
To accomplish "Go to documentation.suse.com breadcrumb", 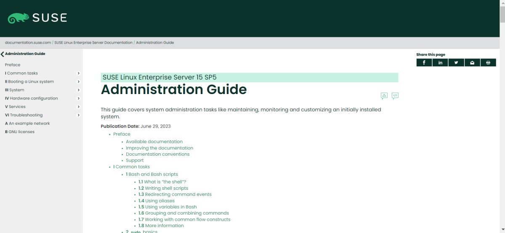I will coord(28,42).
